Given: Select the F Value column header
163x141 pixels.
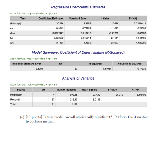Looking at the screenshot, I should pos(112,90).
